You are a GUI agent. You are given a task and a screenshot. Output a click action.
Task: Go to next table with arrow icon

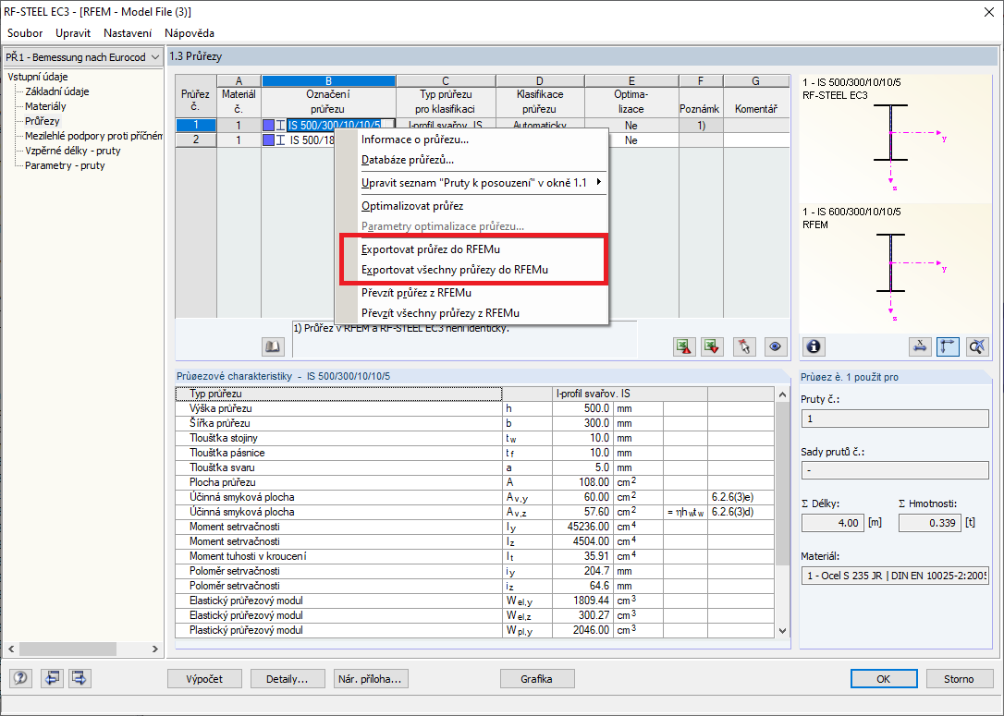point(80,678)
